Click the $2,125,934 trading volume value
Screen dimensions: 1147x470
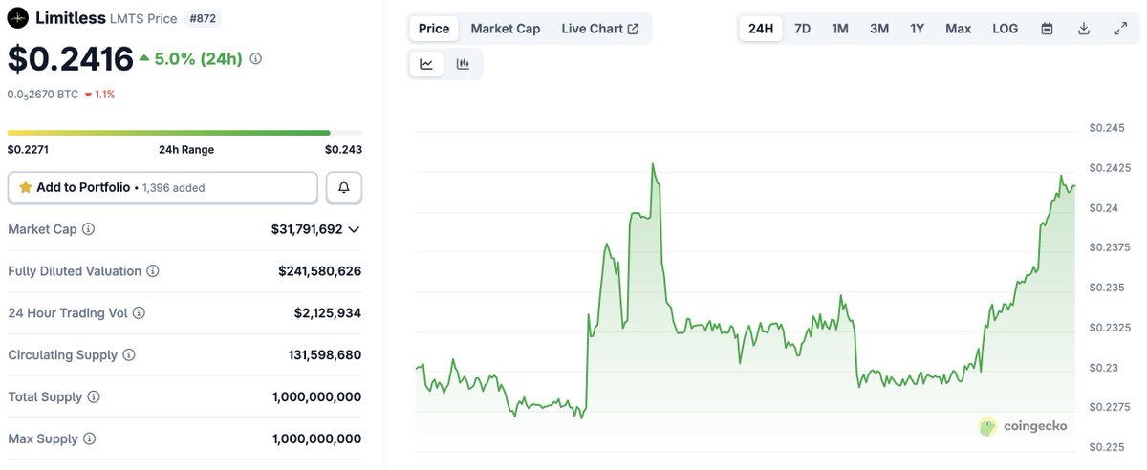click(328, 313)
